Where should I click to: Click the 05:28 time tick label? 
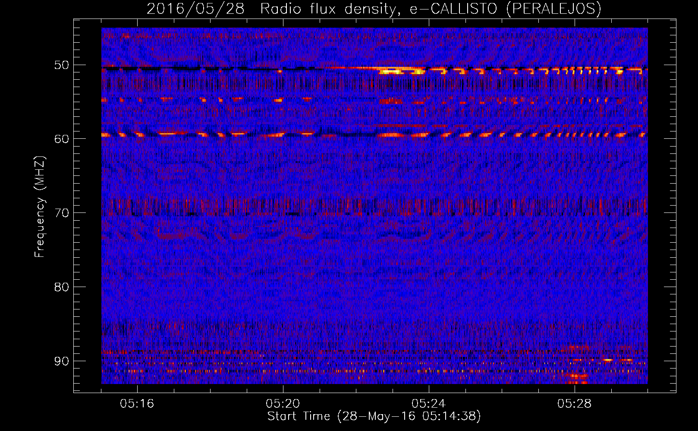click(575, 403)
